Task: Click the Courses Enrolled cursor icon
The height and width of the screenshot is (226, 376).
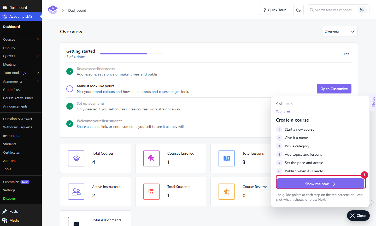Action: pyautogui.click(x=151, y=158)
